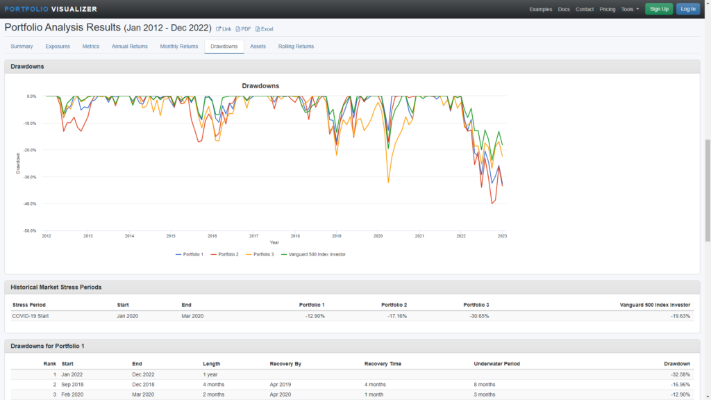The width and height of the screenshot is (711, 400).
Task: Open the Rolling Returns tab
Action: click(x=296, y=47)
